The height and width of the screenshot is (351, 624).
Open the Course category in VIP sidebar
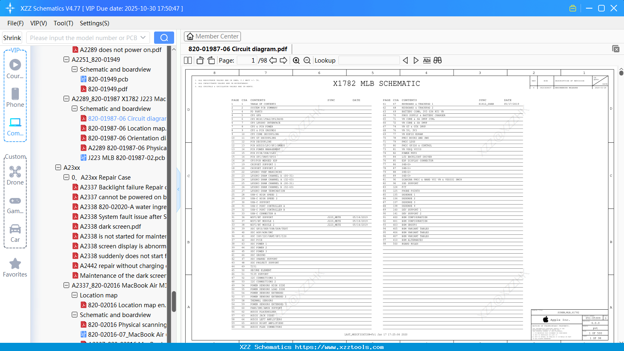coord(15,69)
